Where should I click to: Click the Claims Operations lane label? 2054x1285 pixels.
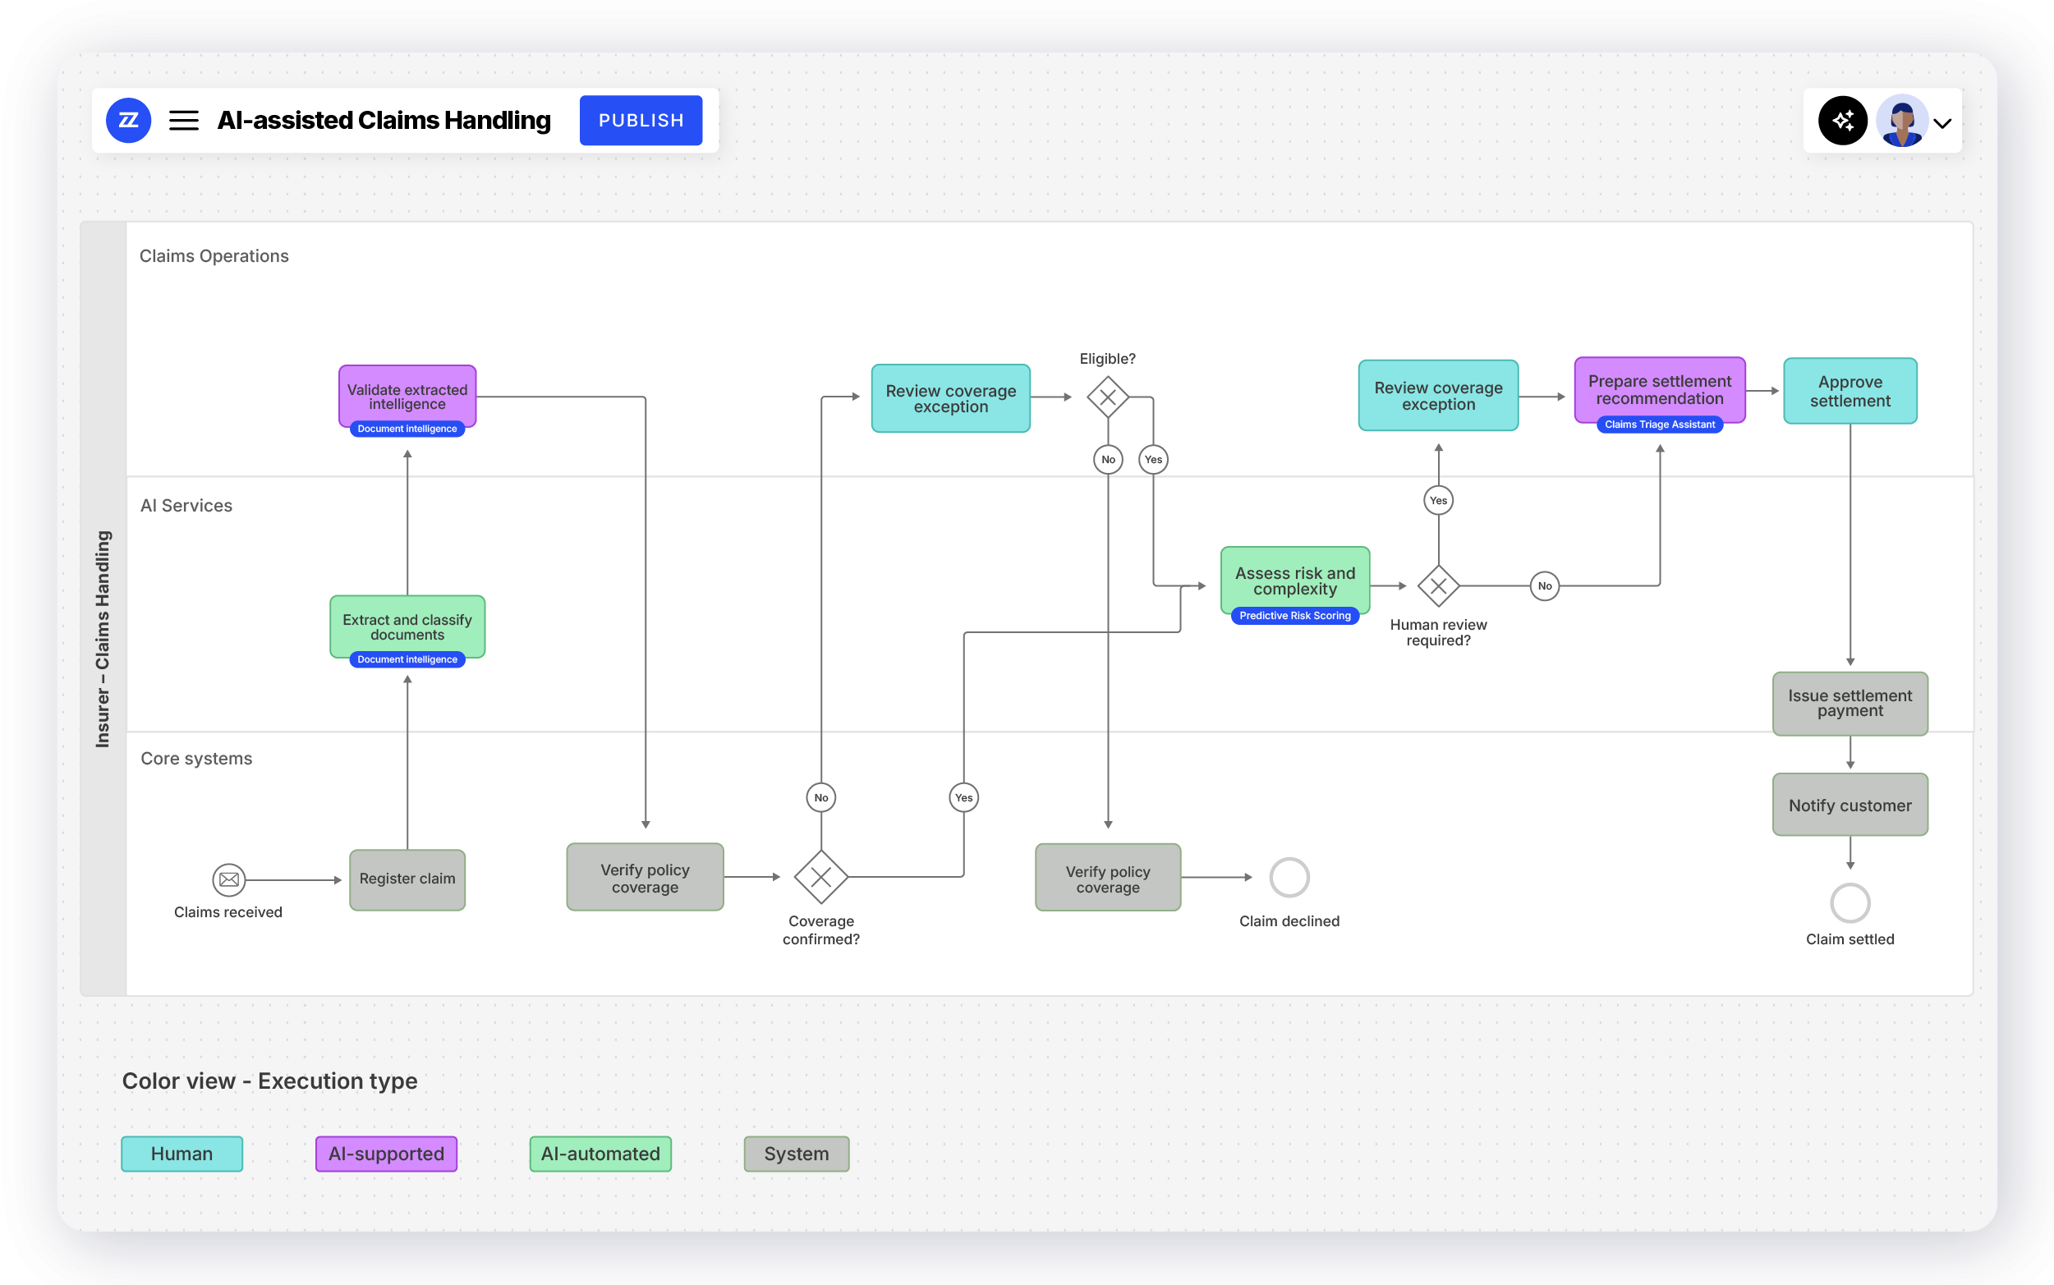pos(214,256)
